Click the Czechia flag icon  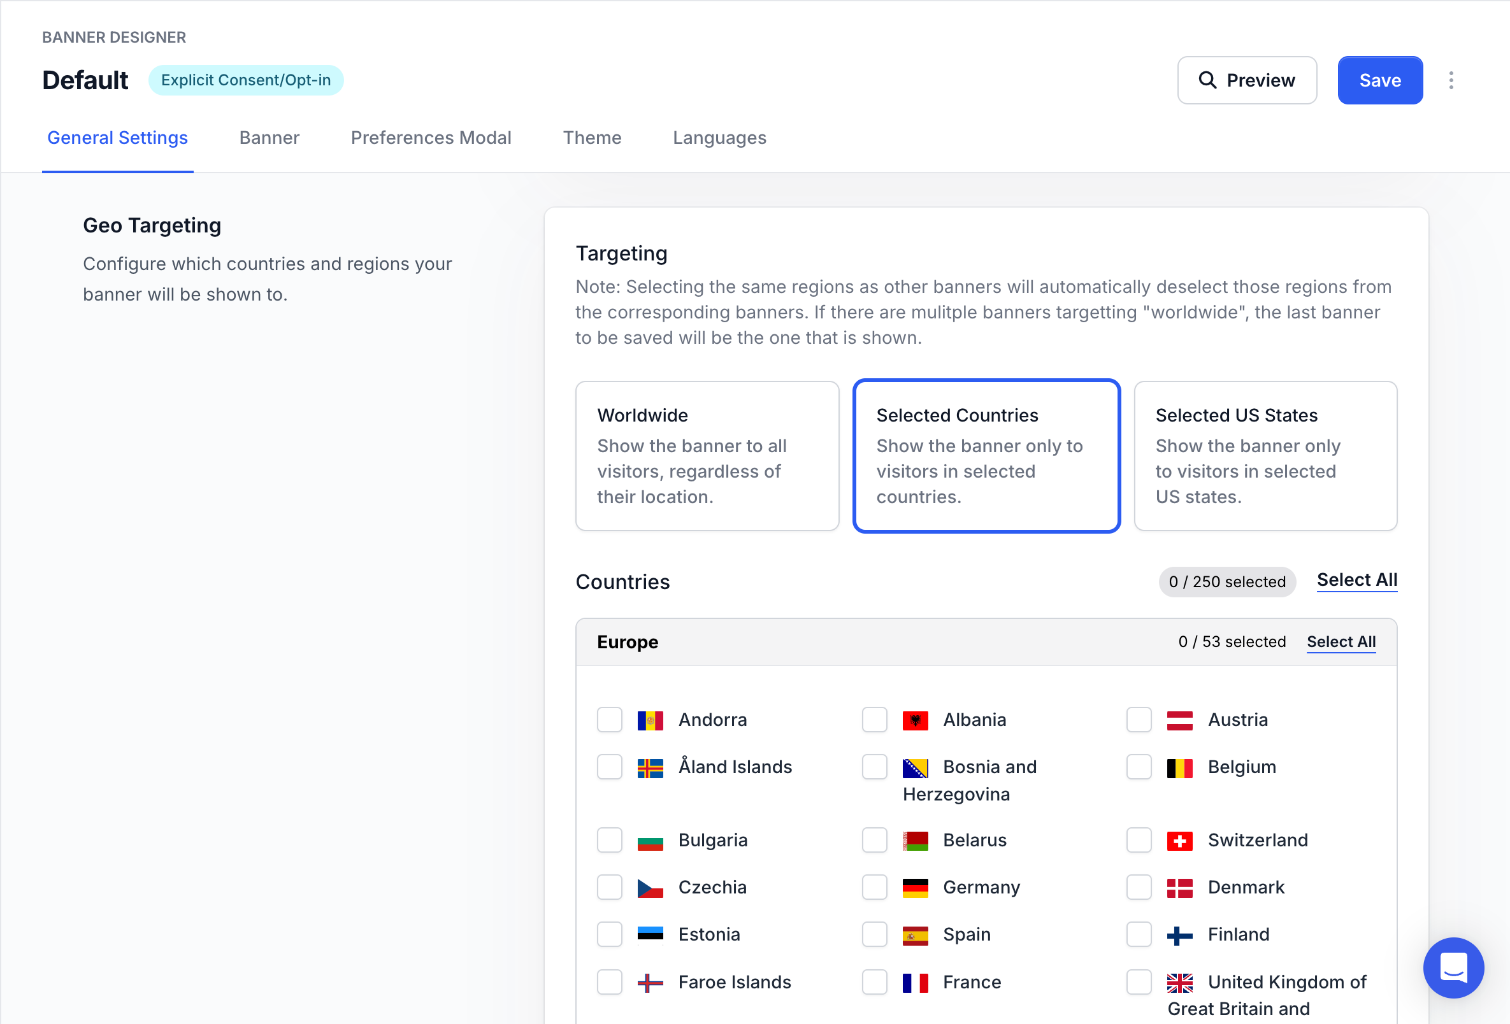pos(651,888)
